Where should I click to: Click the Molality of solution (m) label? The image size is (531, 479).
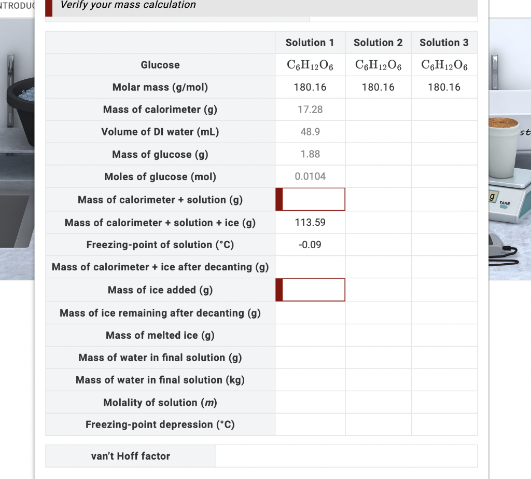[x=160, y=403]
